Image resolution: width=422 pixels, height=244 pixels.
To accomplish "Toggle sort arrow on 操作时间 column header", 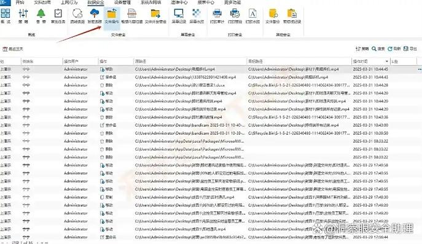I will (387, 61).
